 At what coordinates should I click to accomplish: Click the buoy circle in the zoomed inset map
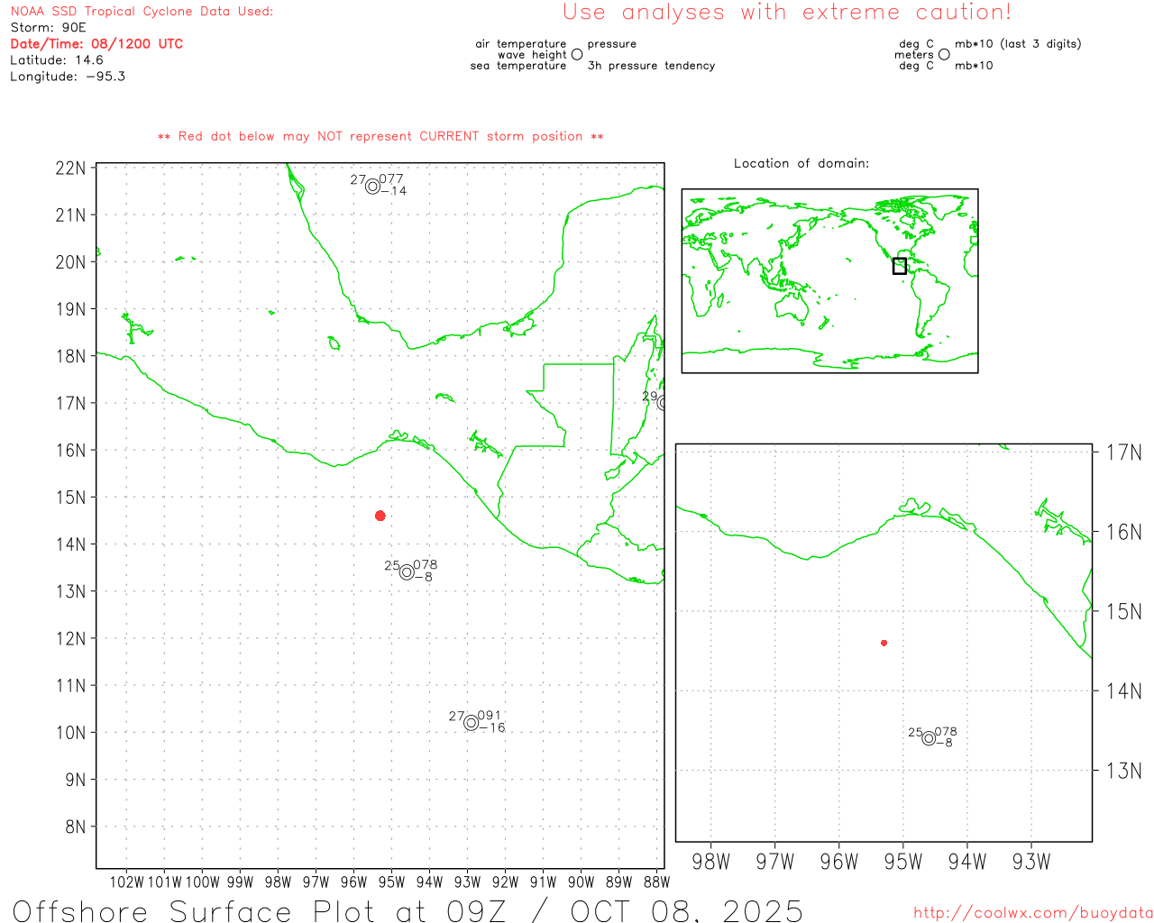pyautogui.click(x=929, y=739)
